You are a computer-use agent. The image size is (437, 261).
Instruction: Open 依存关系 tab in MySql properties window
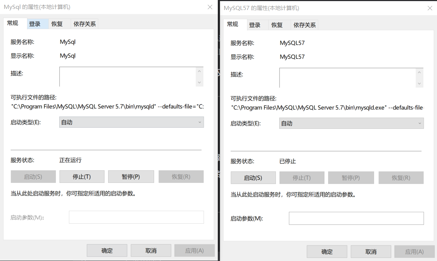[x=84, y=24]
